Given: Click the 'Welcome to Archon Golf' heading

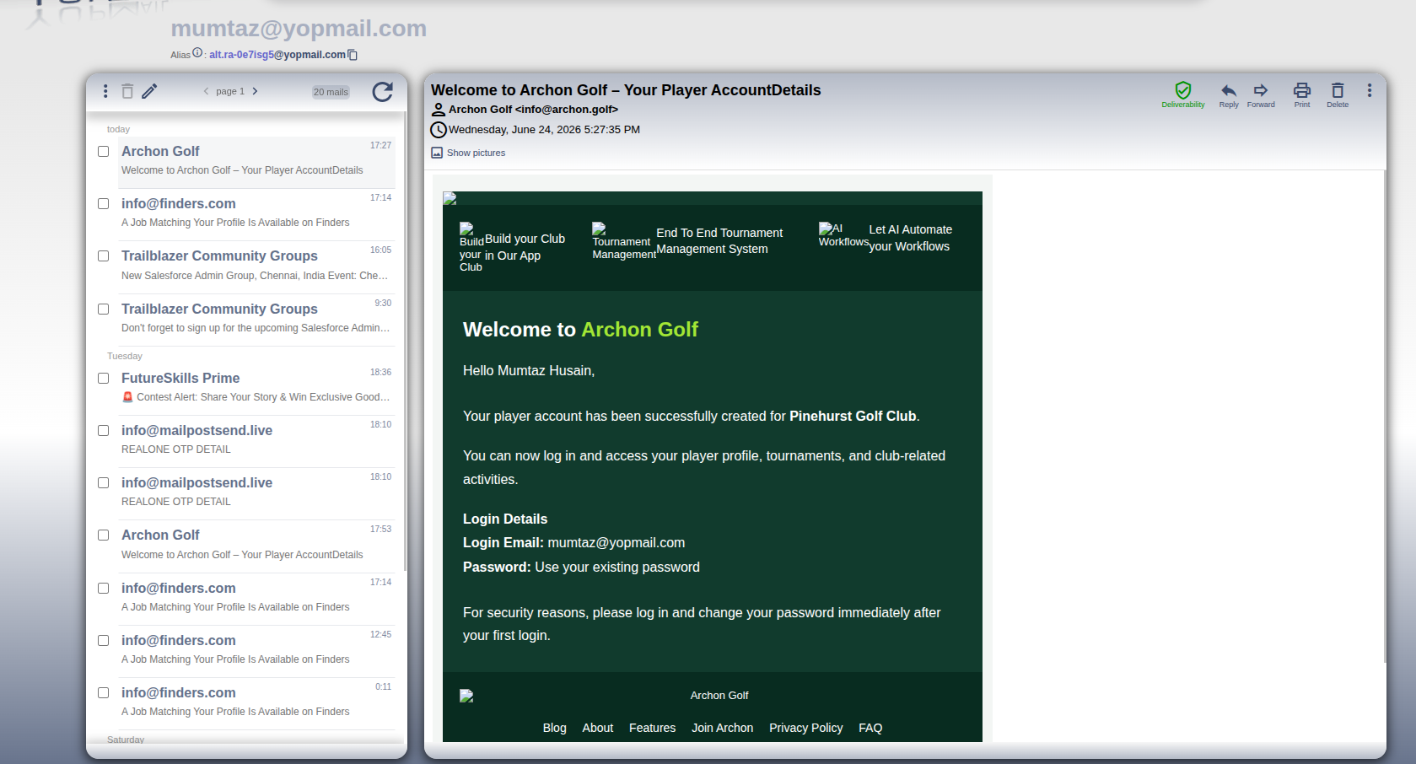Looking at the screenshot, I should click(580, 330).
